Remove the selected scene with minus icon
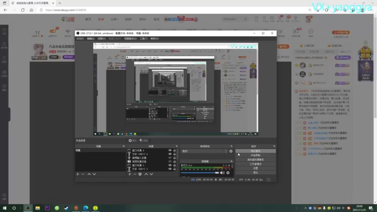The height and width of the screenshot is (212, 377). tap(83, 174)
